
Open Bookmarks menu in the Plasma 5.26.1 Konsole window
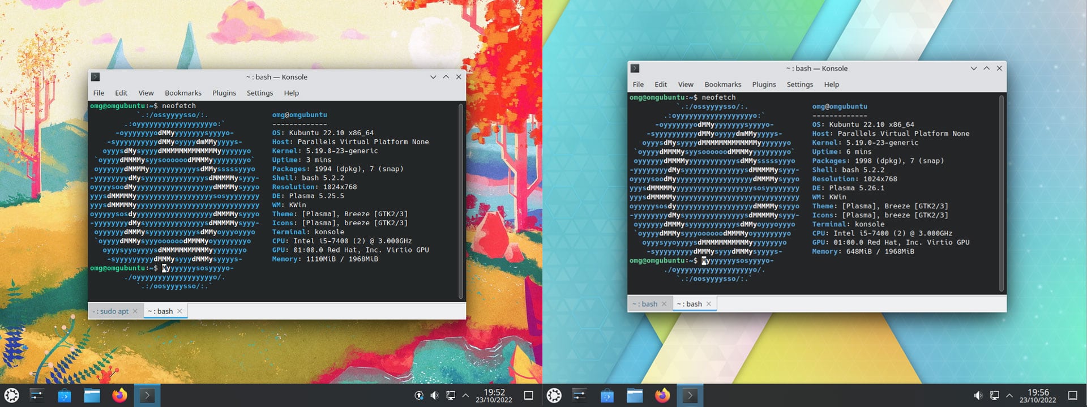click(x=723, y=84)
